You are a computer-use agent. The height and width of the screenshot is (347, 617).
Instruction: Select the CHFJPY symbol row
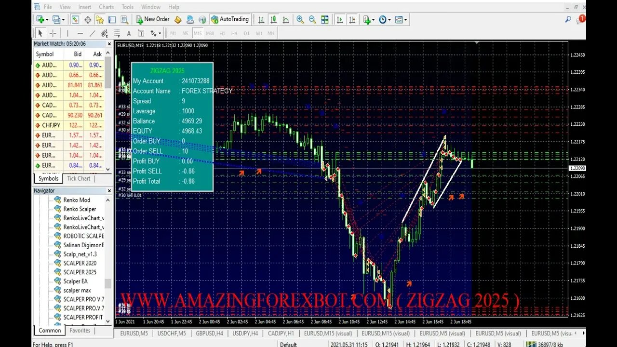click(x=69, y=125)
